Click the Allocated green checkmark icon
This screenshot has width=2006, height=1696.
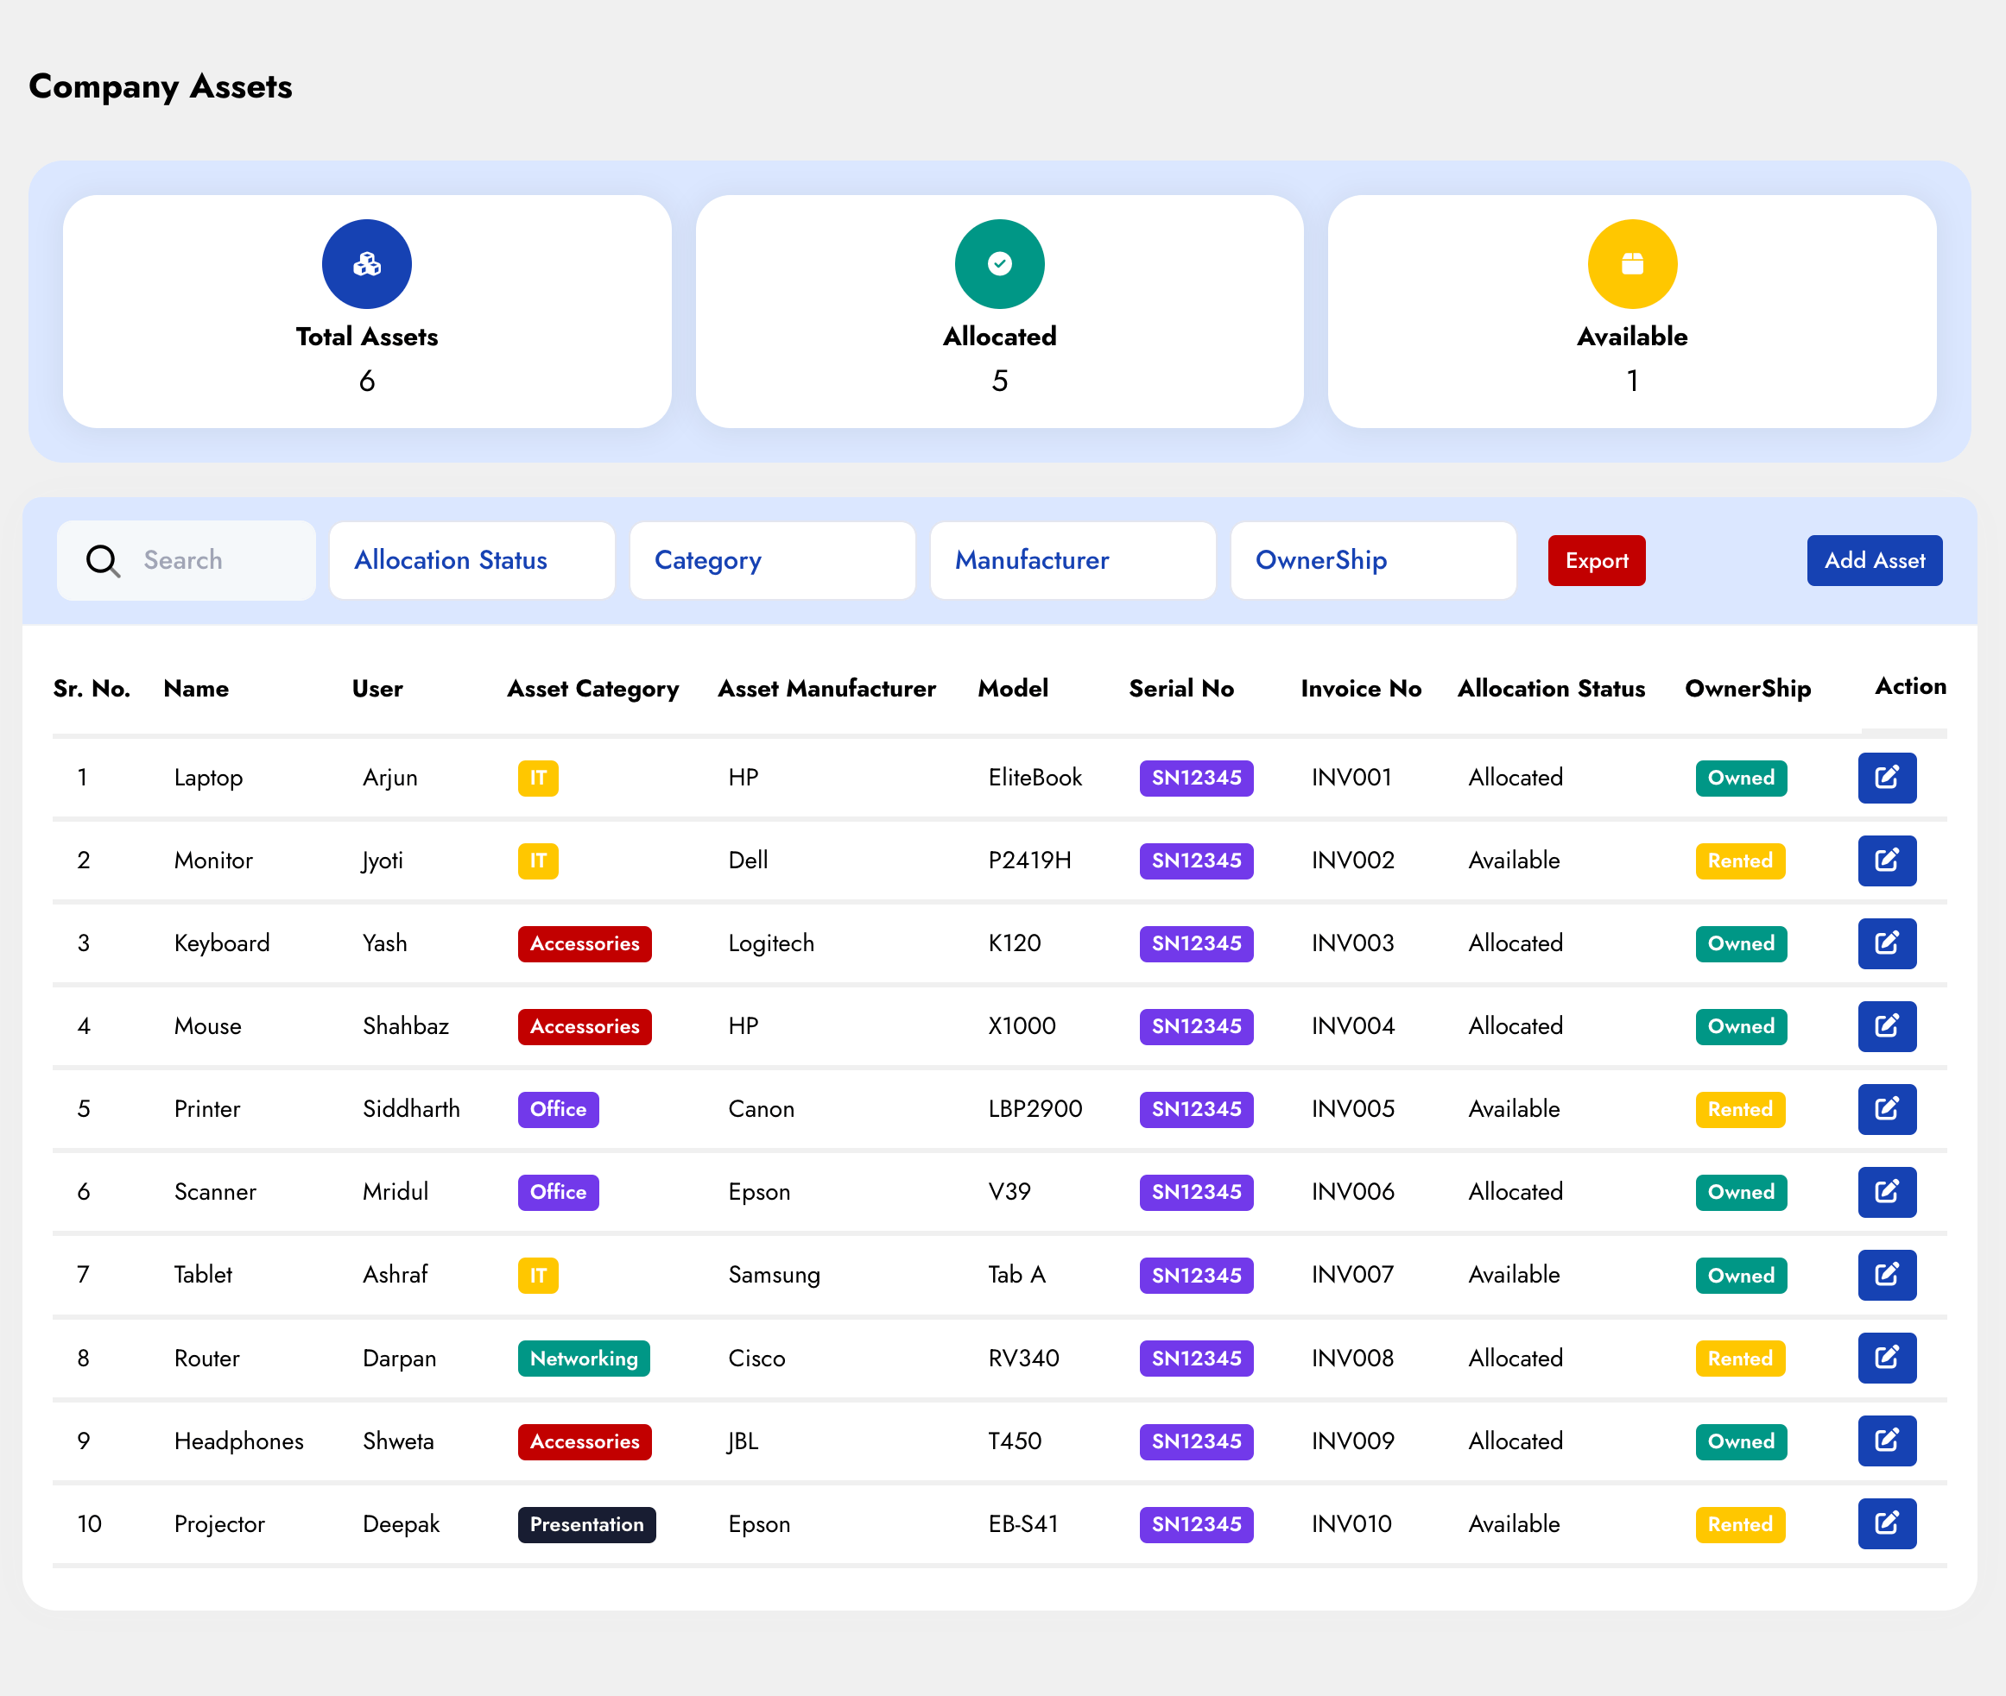click(998, 263)
